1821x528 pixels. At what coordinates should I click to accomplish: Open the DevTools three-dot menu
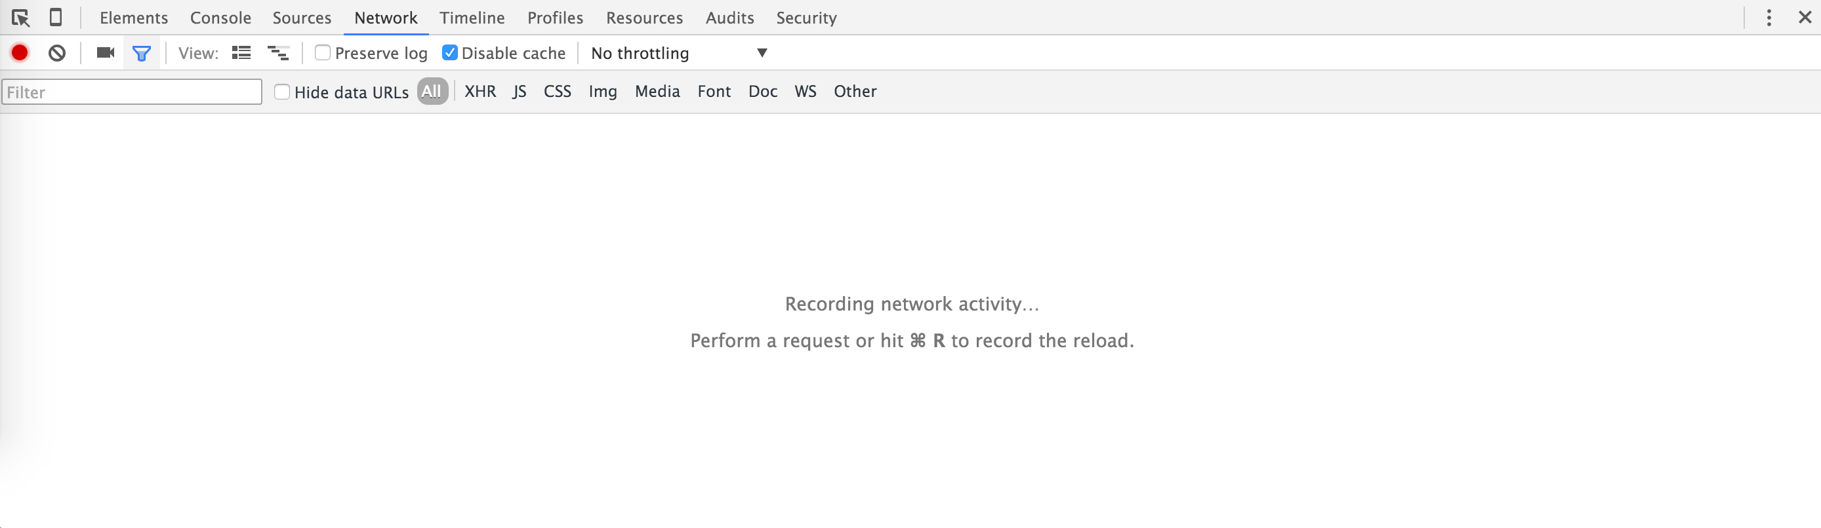[x=1769, y=18]
